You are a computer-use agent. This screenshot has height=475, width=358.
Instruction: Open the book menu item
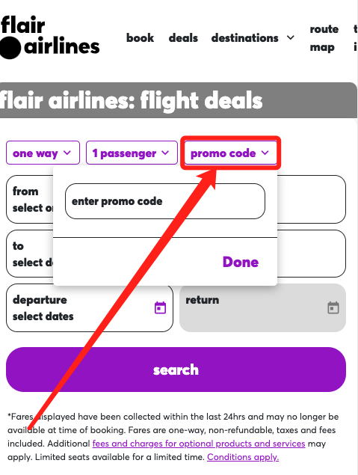pyautogui.click(x=140, y=38)
